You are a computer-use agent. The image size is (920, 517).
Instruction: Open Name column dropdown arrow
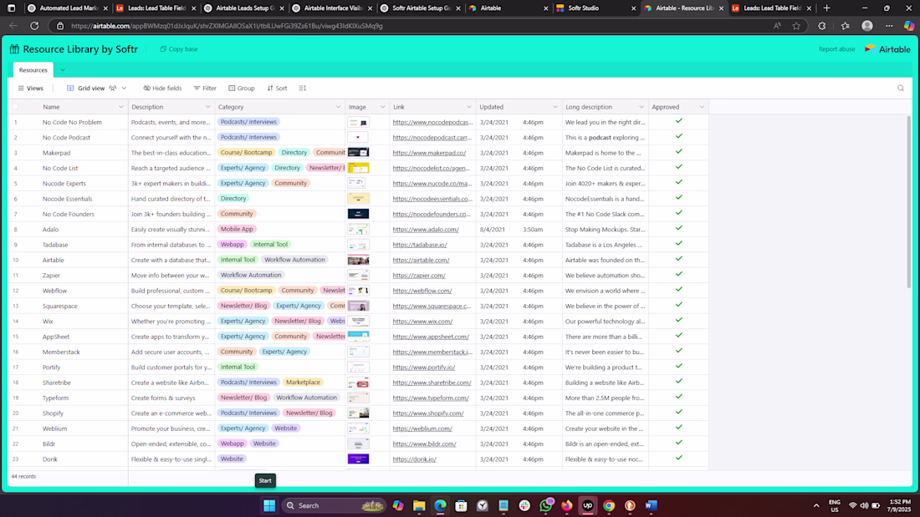(x=121, y=107)
